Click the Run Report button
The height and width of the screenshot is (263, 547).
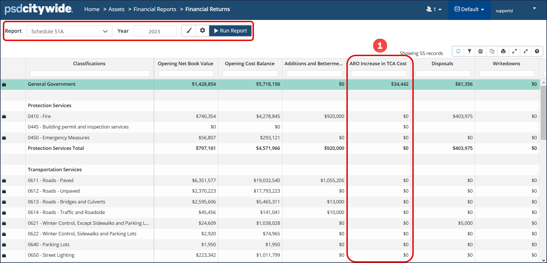[x=230, y=31]
